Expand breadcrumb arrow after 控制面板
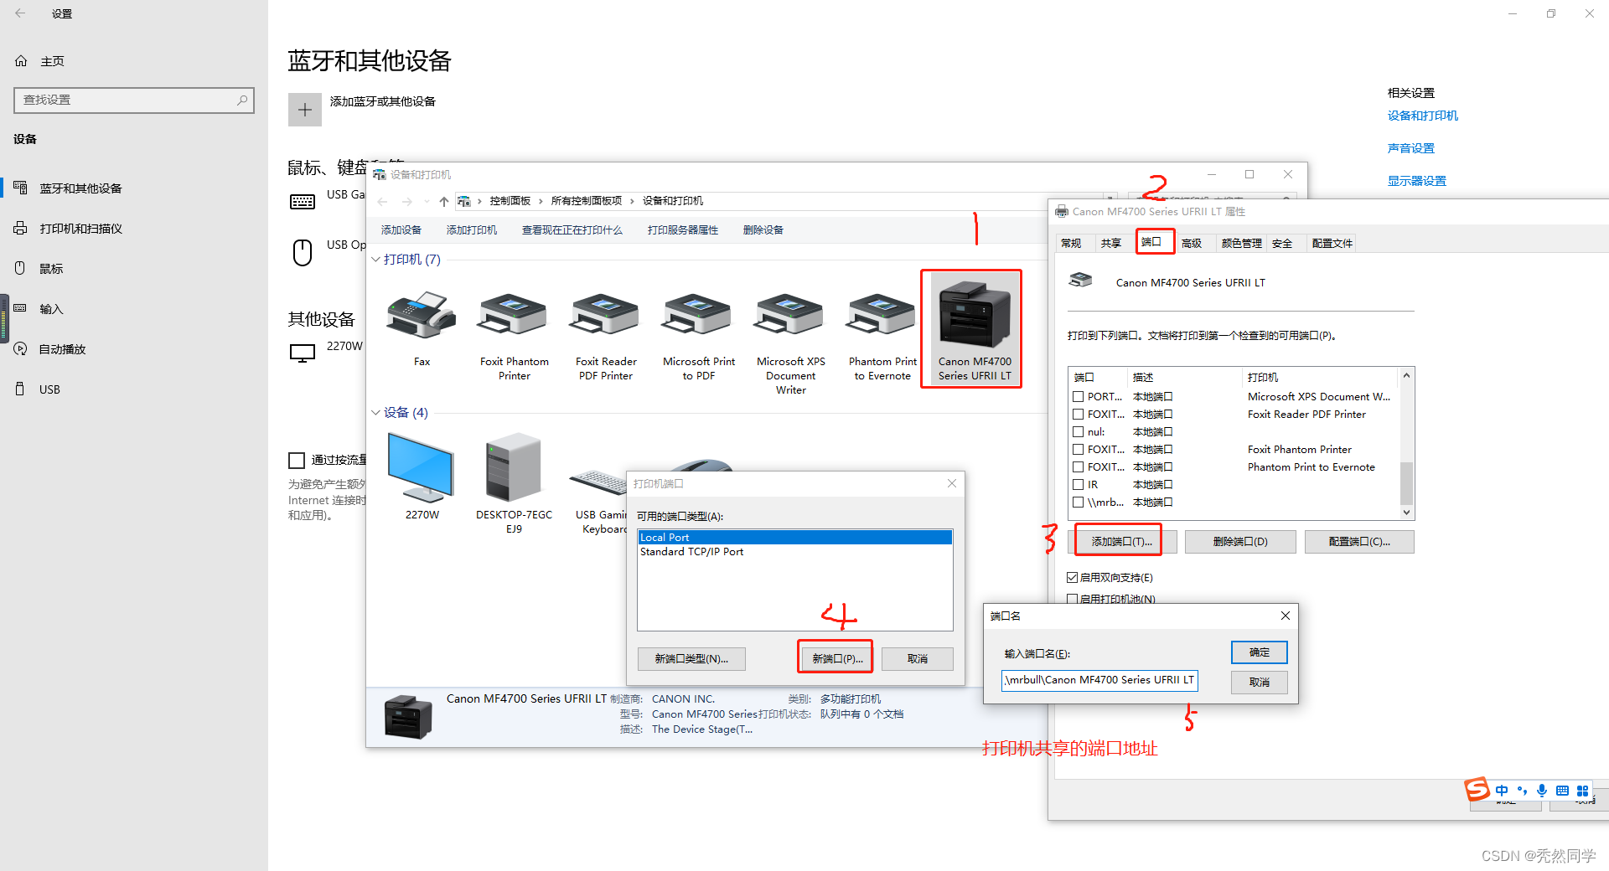Viewport: 1609px width, 871px height. pos(541,201)
